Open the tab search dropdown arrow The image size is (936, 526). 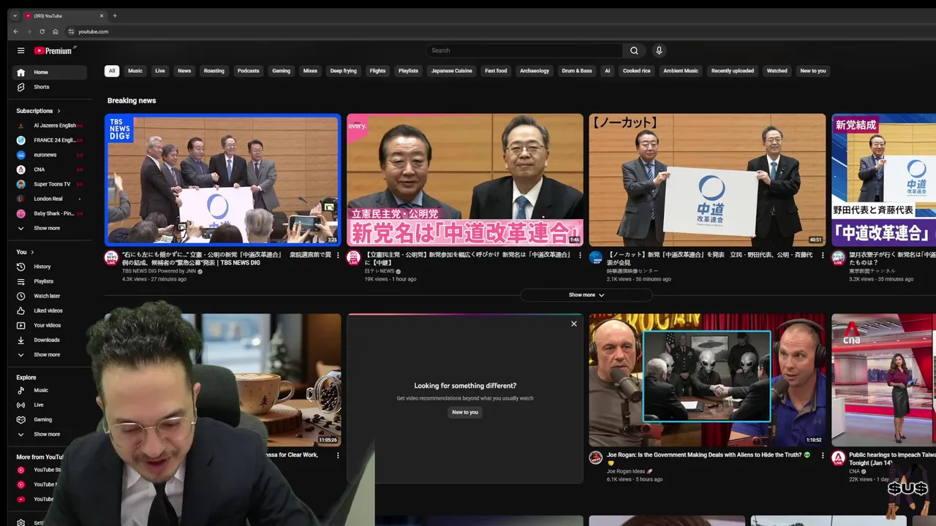[x=15, y=15]
